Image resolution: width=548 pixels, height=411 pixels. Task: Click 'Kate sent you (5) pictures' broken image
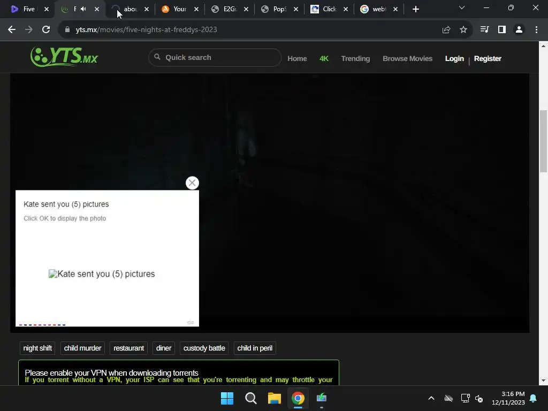pyautogui.click(x=102, y=274)
